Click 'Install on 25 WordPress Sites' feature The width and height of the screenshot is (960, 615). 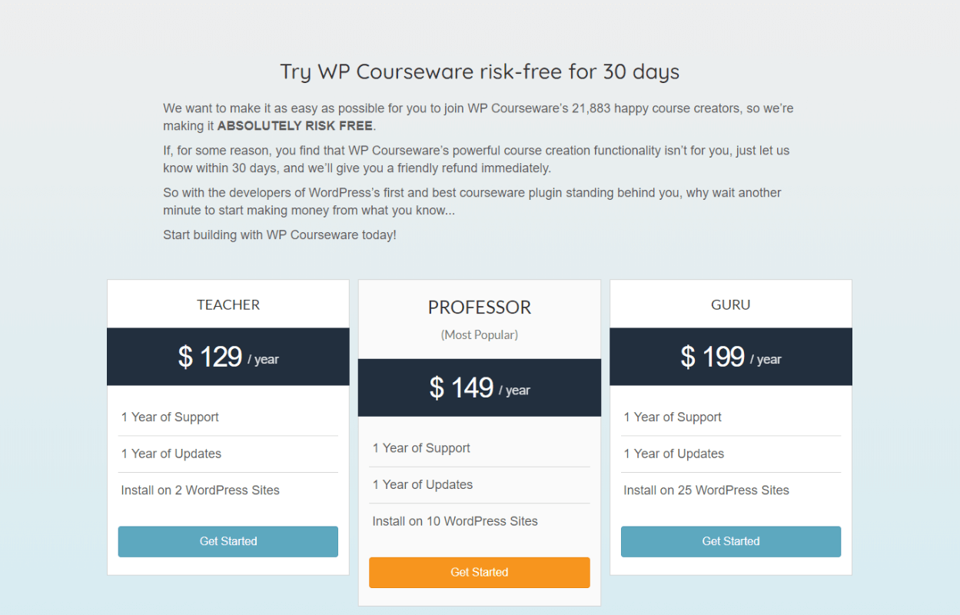706,490
